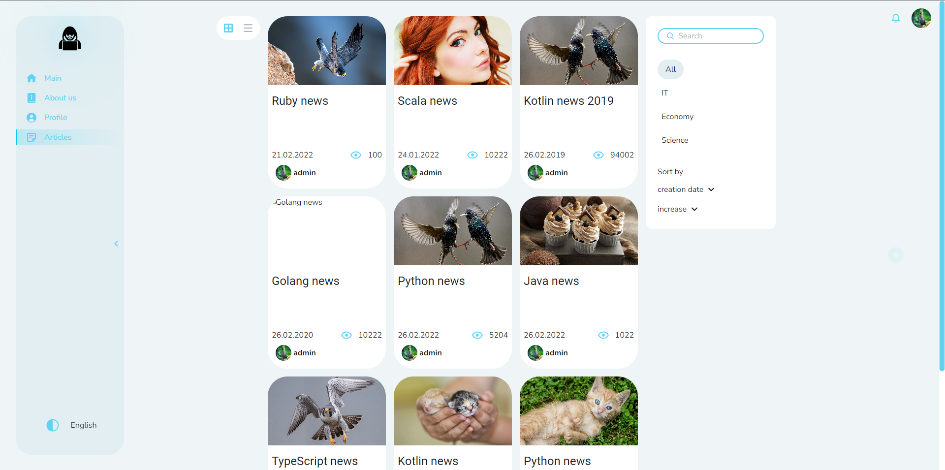Open TypeScript news falcon thumbnail
945x470 pixels.
[327, 411]
